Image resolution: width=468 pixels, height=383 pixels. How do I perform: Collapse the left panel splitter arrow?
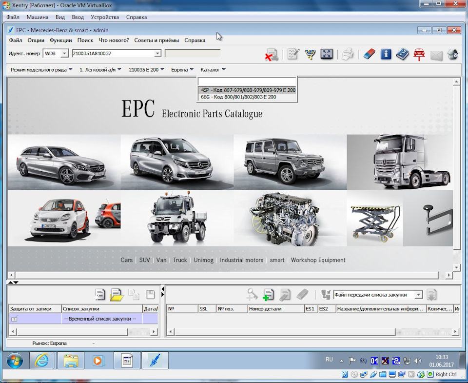[162, 289]
